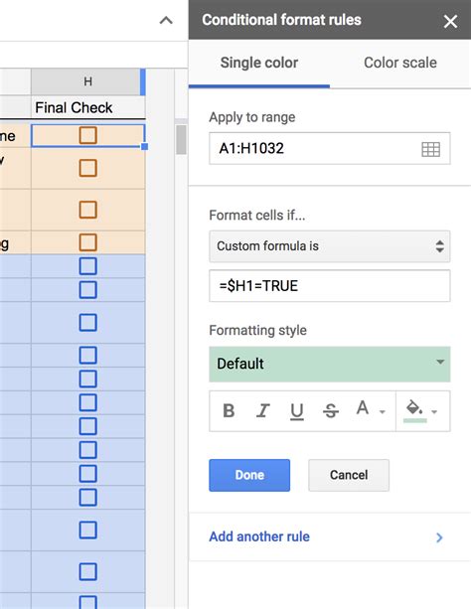Image resolution: width=471 pixels, height=609 pixels.
Task: Open the fill color bucket picker
Action: pos(421,411)
